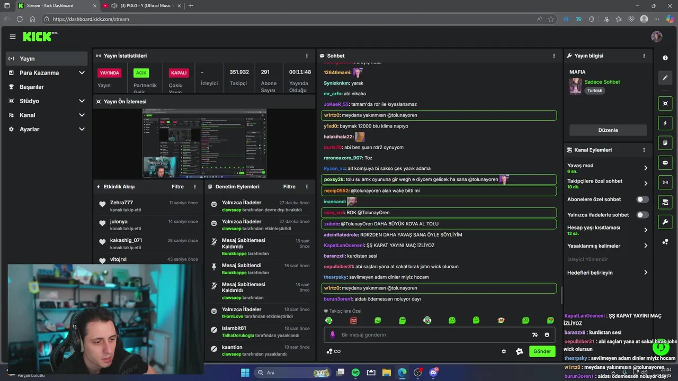
Task: Expand Para Kazanma sidebar section
Action: point(82,73)
